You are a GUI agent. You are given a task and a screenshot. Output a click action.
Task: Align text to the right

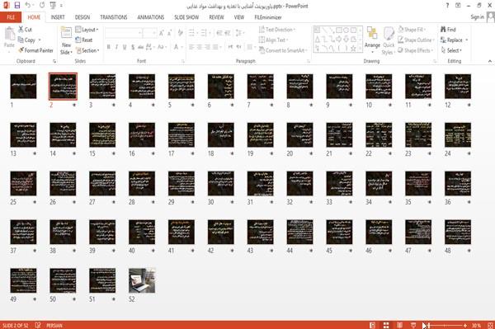click(x=207, y=47)
